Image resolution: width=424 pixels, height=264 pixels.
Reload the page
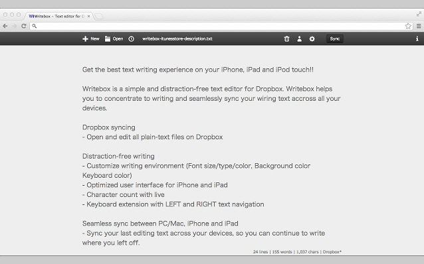(24, 26)
